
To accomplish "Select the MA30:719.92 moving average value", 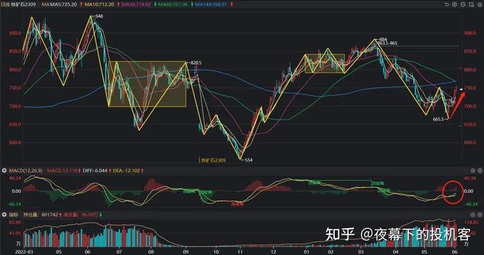I will click(136, 5).
